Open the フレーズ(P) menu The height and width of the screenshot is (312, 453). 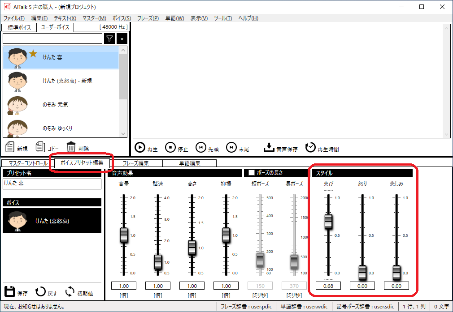click(x=148, y=18)
